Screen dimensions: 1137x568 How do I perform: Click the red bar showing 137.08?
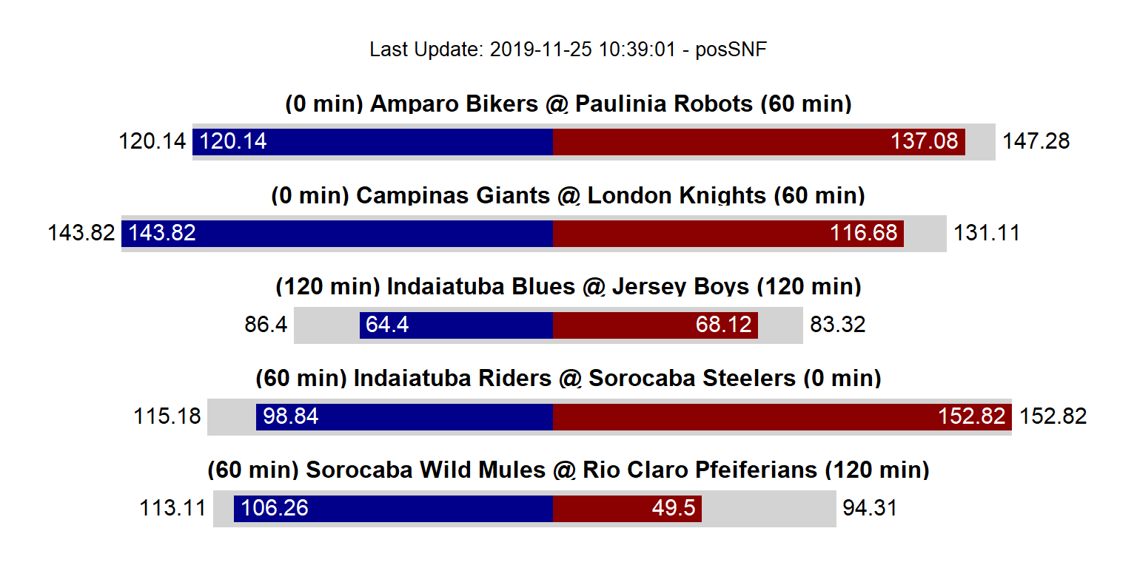click(x=759, y=141)
